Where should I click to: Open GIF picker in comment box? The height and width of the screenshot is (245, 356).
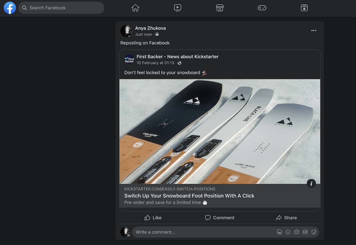pos(305,232)
